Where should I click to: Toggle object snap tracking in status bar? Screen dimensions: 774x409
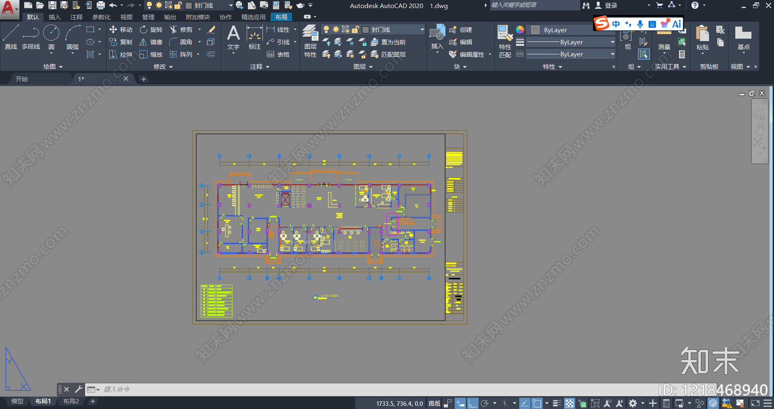pos(524,403)
